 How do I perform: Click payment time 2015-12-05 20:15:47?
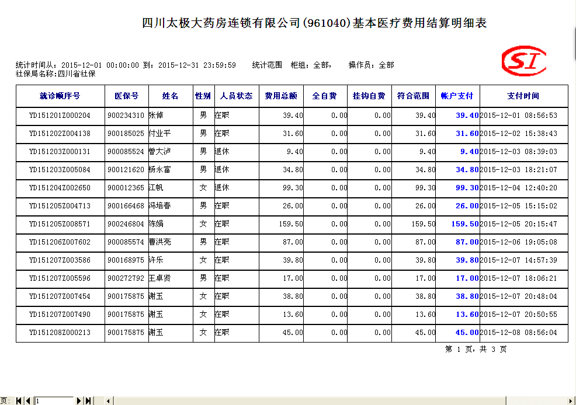(x=519, y=224)
